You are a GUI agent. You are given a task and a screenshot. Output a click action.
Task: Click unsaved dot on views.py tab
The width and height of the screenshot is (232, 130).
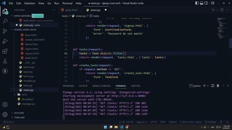[x=105, y=10]
